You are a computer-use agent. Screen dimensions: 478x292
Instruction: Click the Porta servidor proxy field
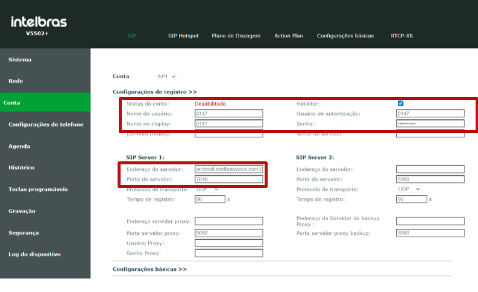228,233
